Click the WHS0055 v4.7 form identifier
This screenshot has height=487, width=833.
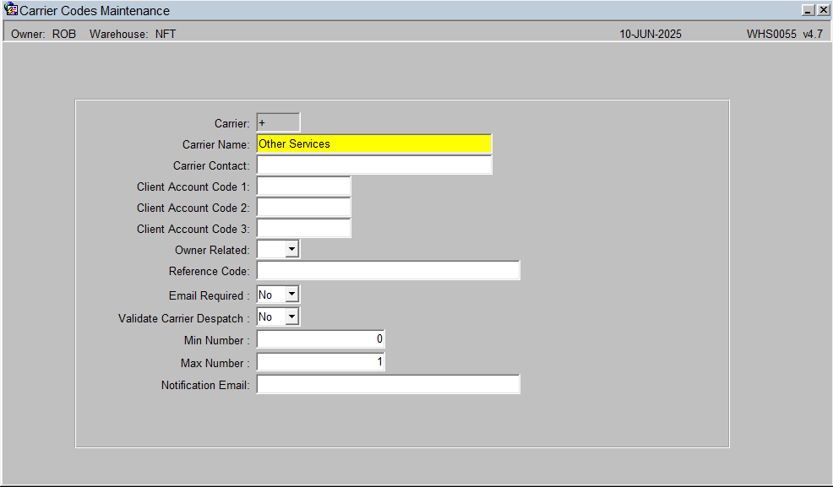point(785,34)
